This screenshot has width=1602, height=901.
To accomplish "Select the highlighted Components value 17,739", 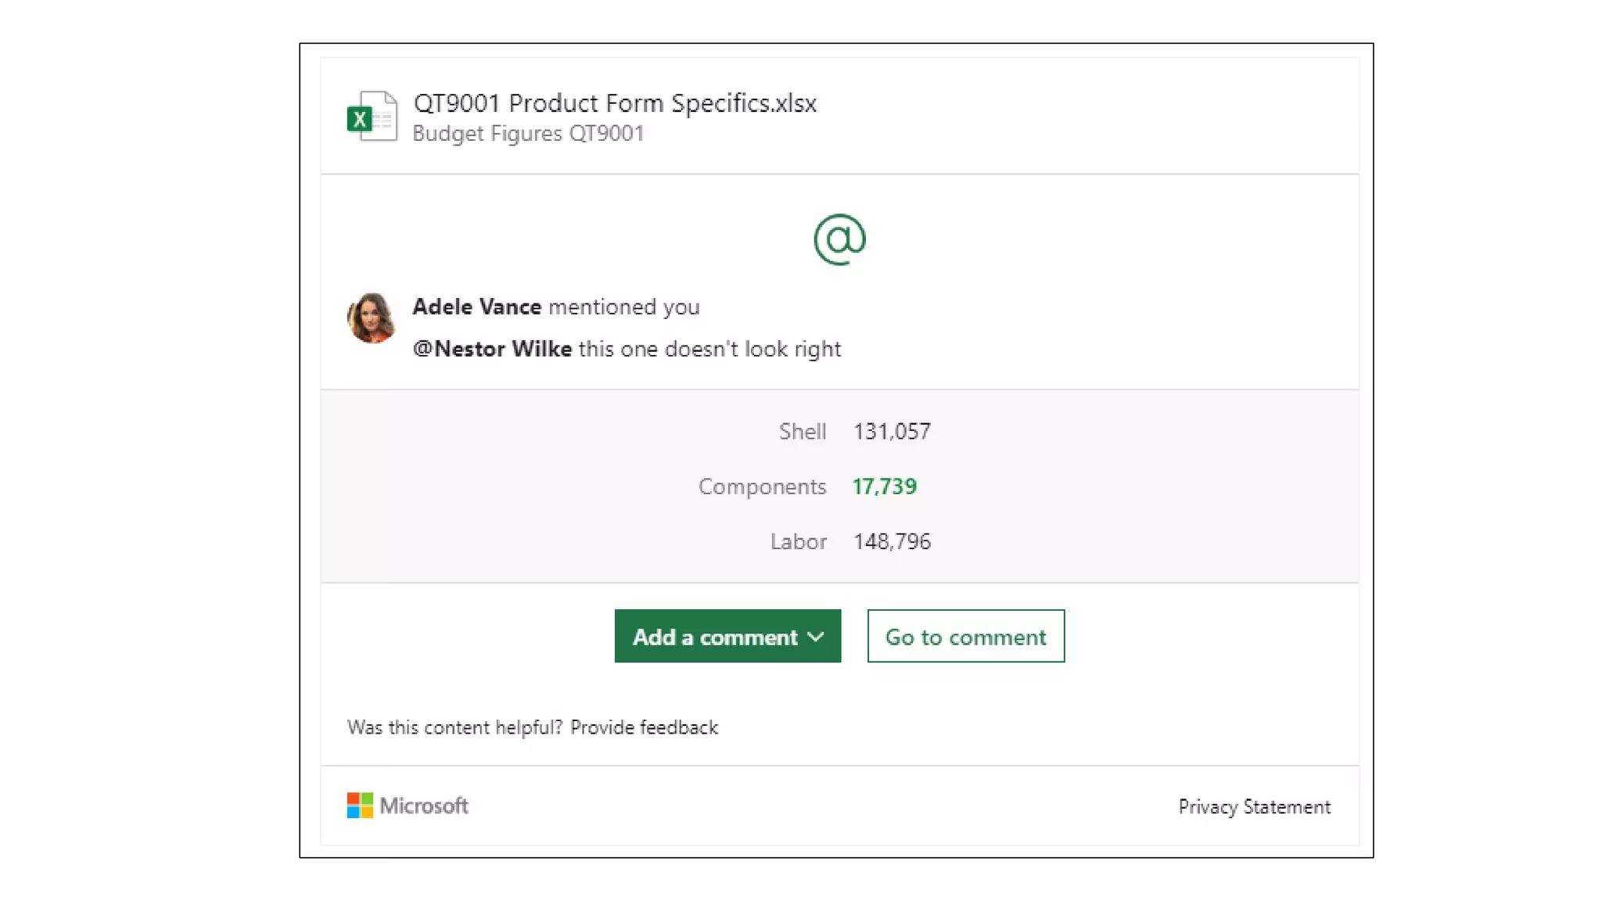I will click(x=884, y=486).
